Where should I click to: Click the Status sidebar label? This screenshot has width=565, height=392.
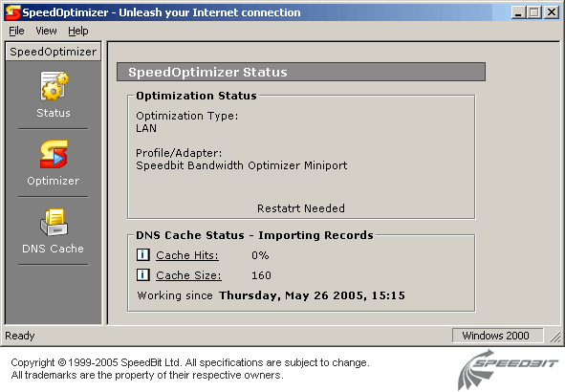coord(54,113)
